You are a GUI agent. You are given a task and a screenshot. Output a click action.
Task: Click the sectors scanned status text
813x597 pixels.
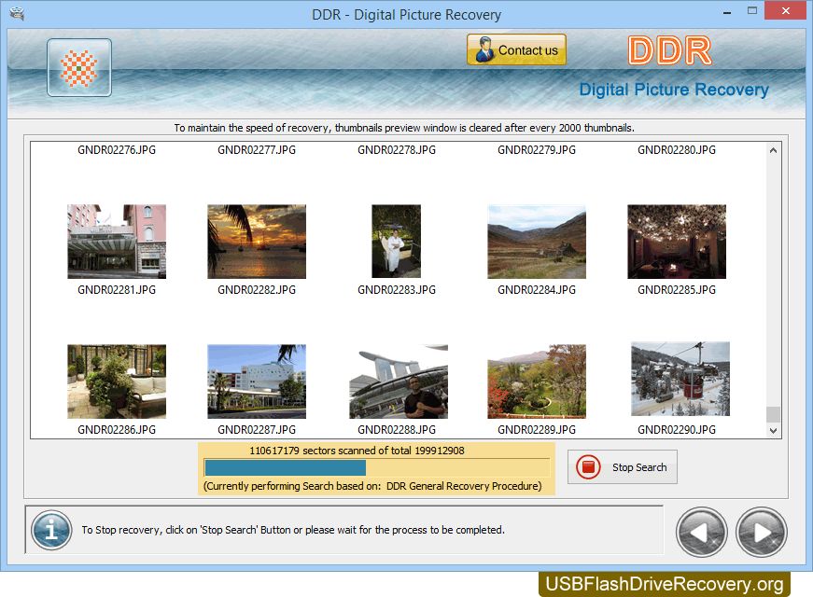[357, 451]
